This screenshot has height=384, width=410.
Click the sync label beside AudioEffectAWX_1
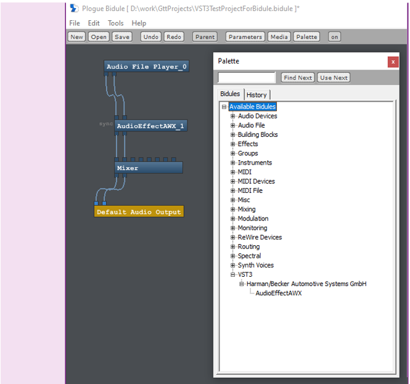click(x=106, y=124)
